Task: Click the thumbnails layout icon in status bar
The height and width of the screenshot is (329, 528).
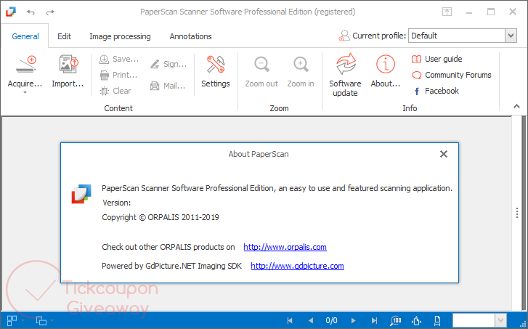Action: (12, 320)
